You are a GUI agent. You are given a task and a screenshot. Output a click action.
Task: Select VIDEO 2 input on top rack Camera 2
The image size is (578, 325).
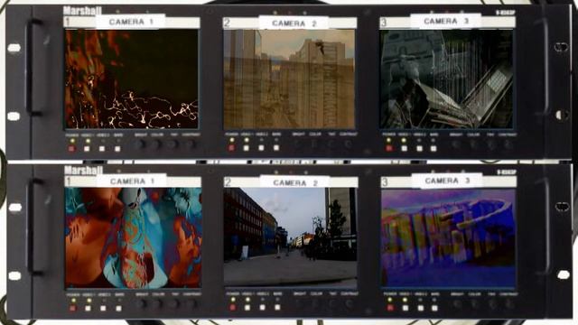pos(261,148)
